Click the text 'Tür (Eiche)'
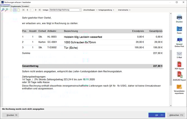 71,48
